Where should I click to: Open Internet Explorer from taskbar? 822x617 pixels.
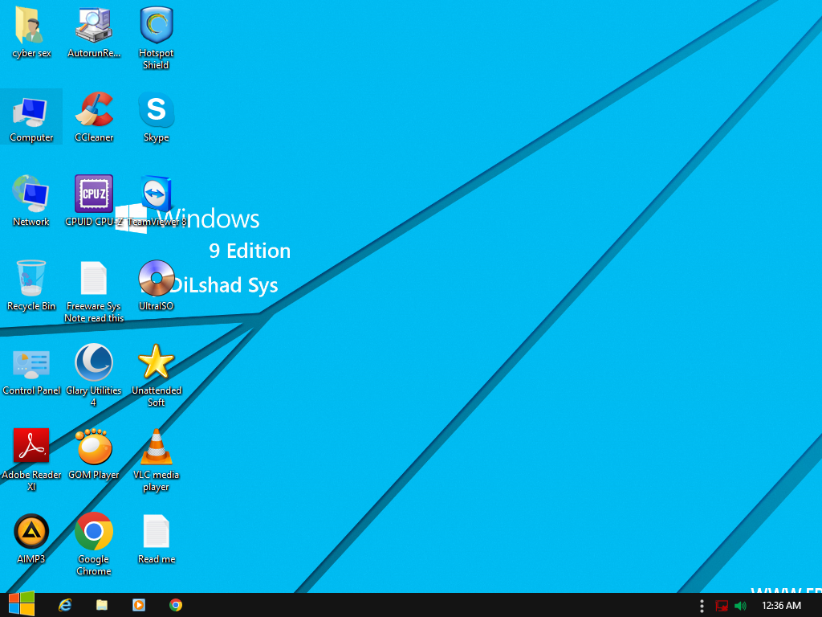65,605
